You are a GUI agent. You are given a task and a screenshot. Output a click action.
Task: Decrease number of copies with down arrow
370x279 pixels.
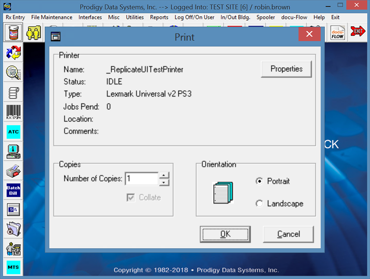point(164,182)
